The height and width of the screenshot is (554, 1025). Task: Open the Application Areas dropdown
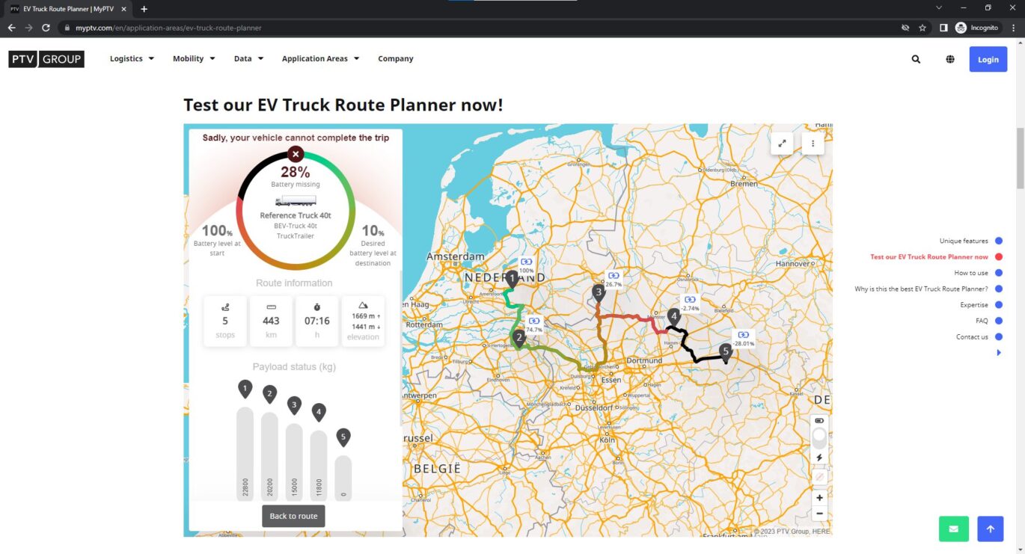point(320,58)
